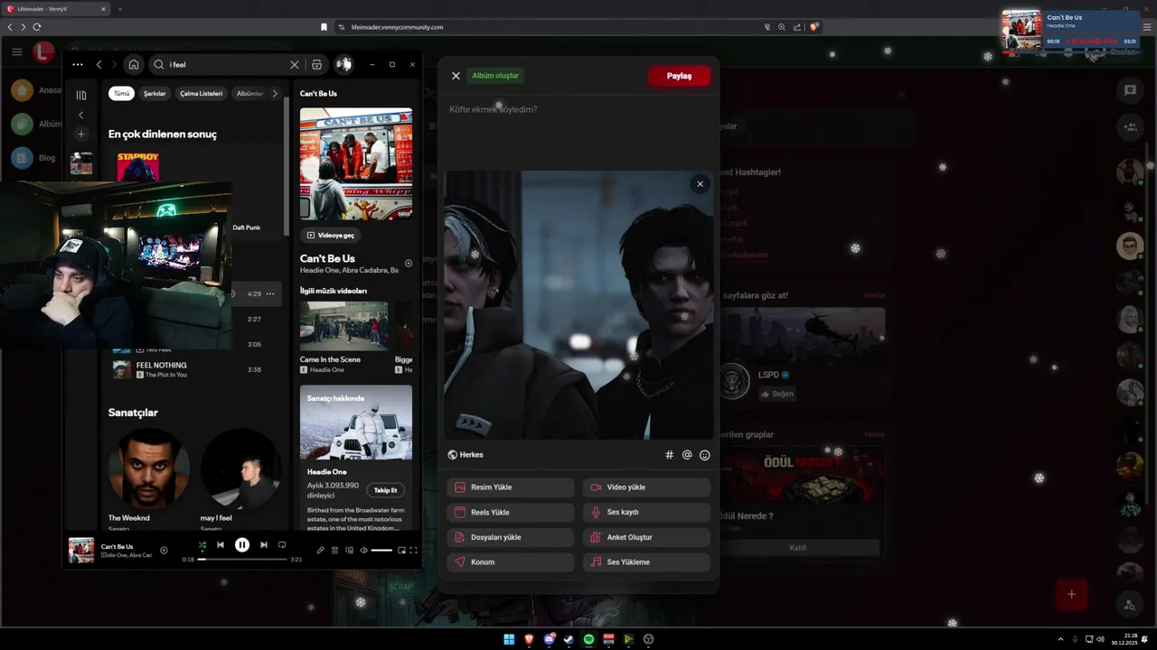
Task: Open more options on the 4:29 track
Action: pos(269,293)
